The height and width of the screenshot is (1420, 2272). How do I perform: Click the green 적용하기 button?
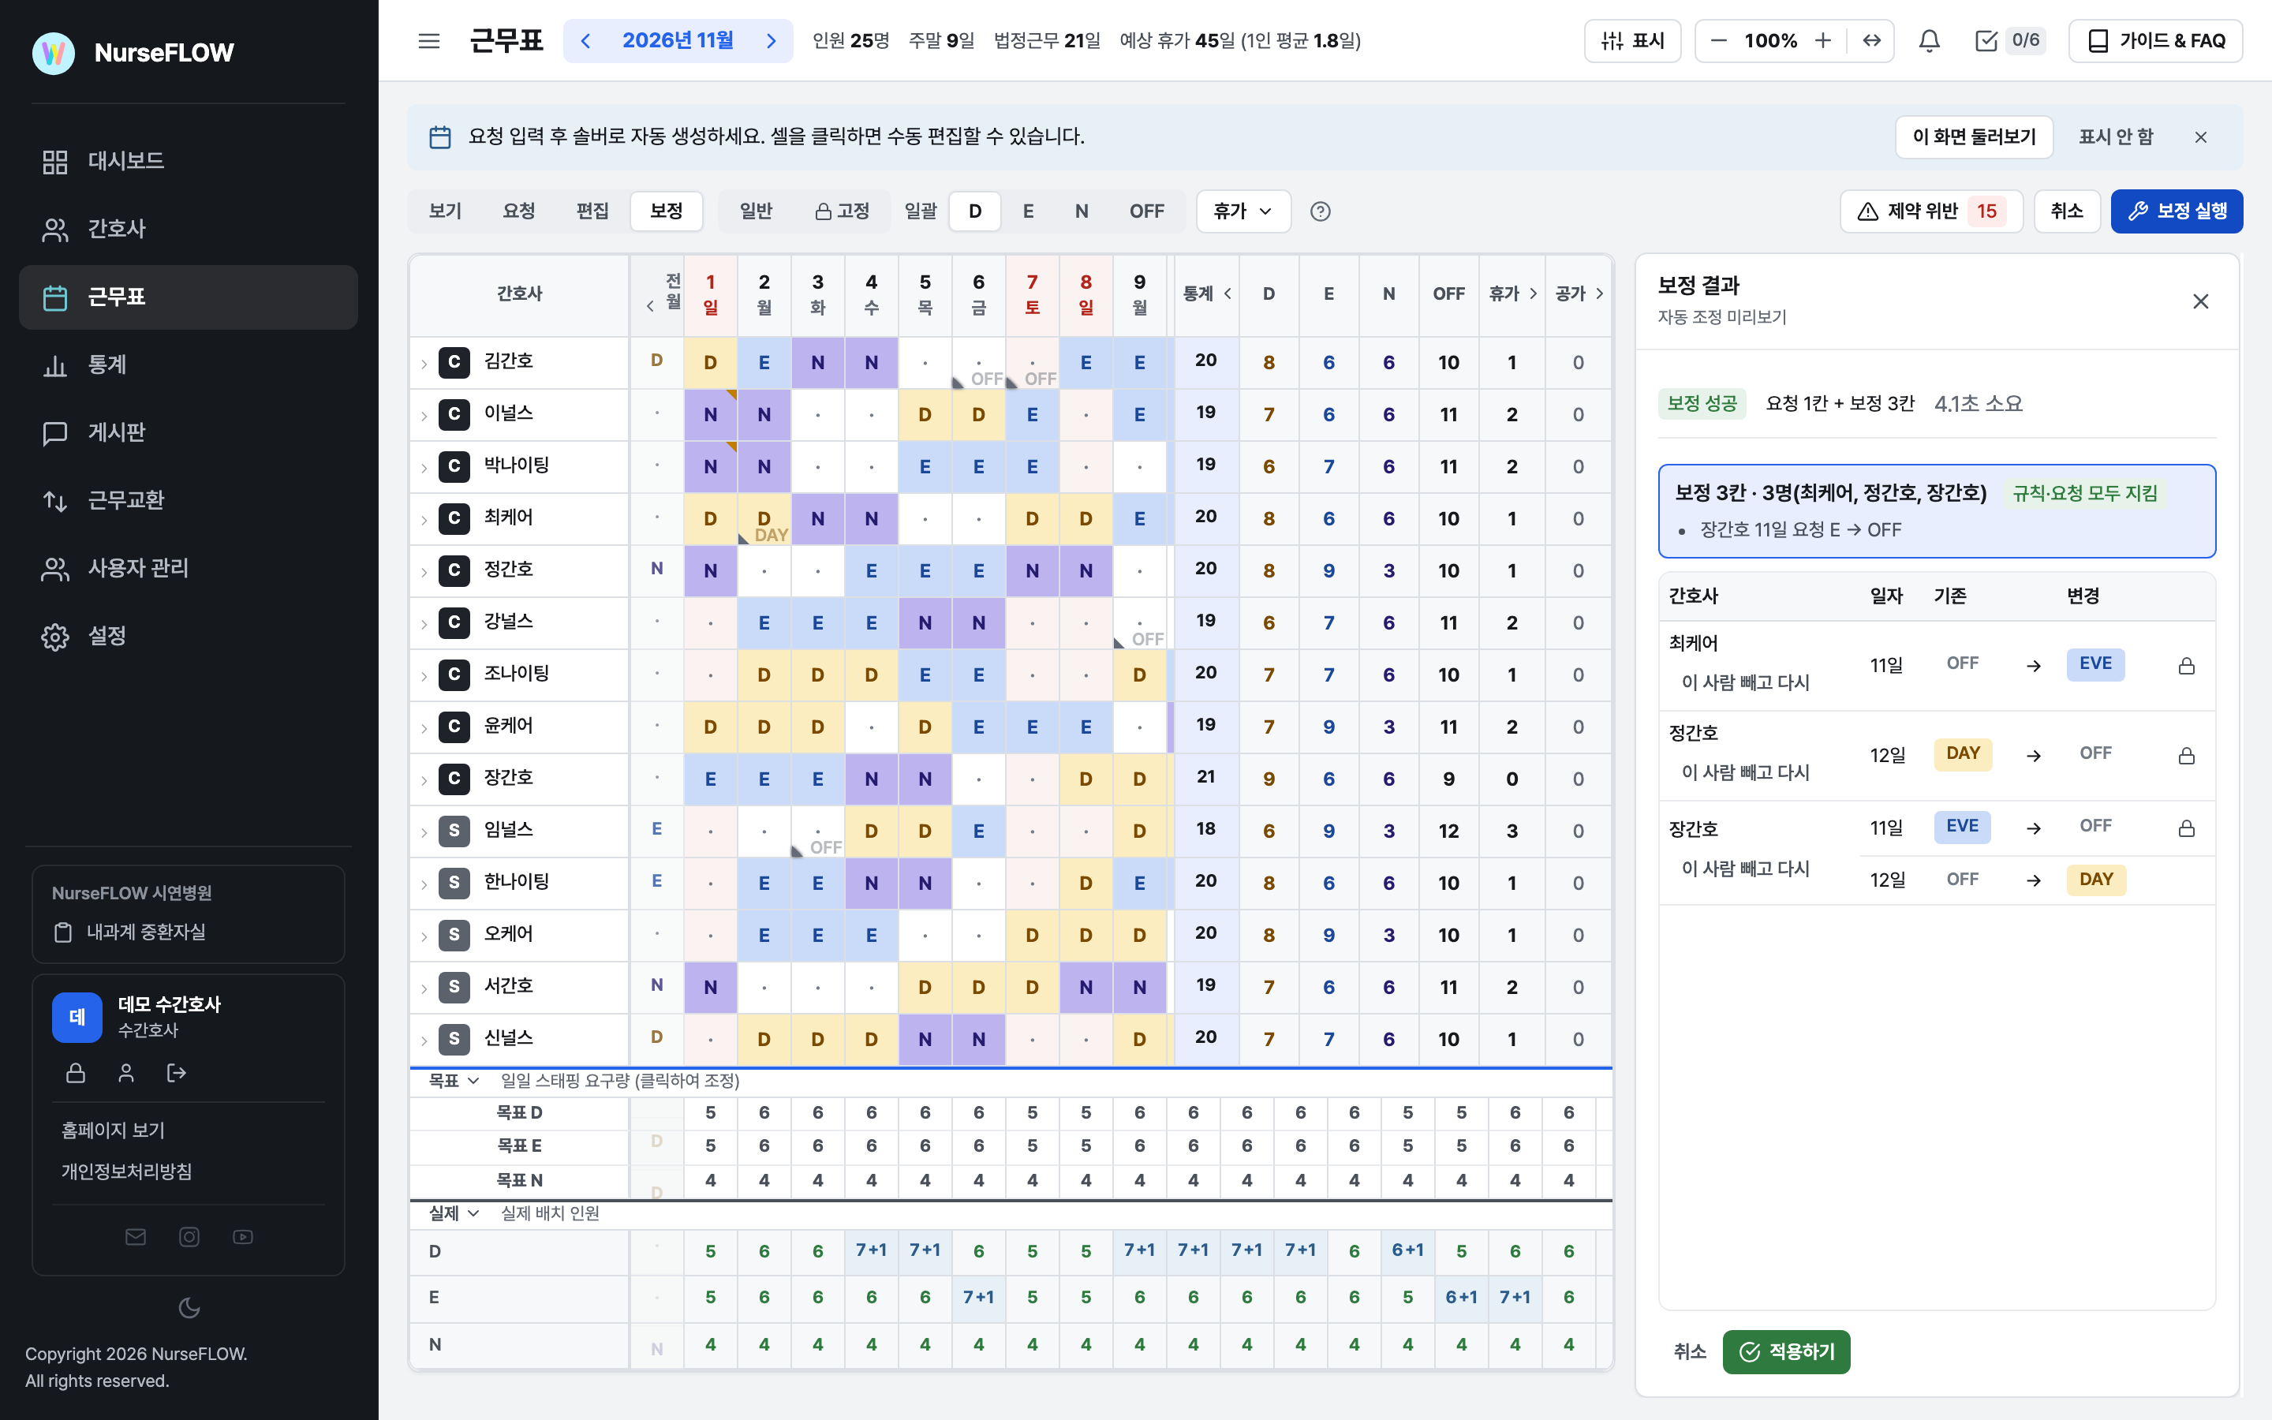click(x=1786, y=1351)
